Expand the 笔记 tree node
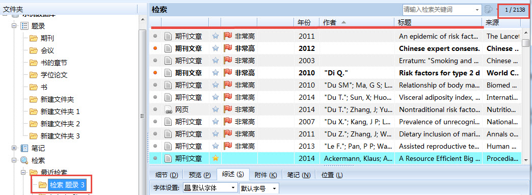 pyautogui.click(x=14, y=148)
